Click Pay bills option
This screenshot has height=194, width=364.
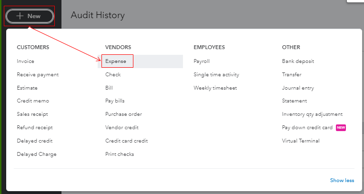coord(115,101)
